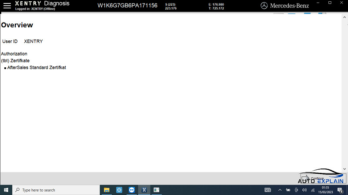The image size is (348, 195).
Task: Click the Type here to search box
Action: pyautogui.click(x=56, y=190)
